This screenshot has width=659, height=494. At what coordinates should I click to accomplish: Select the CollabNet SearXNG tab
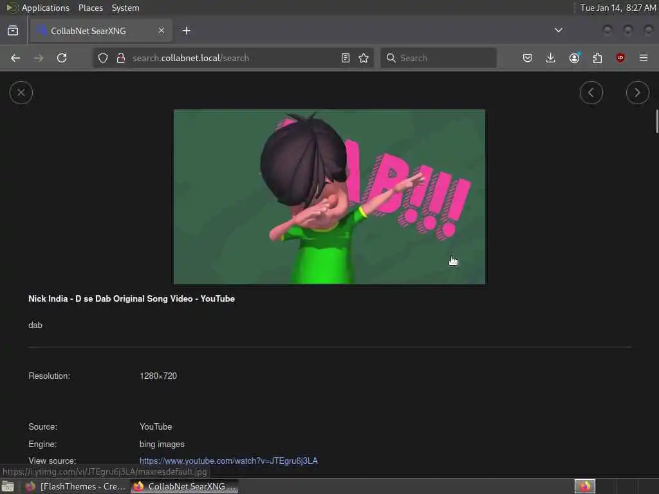[101, 31]
